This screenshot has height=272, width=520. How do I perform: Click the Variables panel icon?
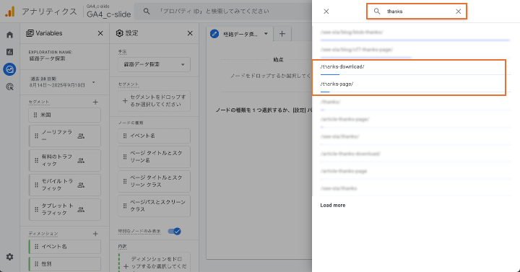(30, 33)
